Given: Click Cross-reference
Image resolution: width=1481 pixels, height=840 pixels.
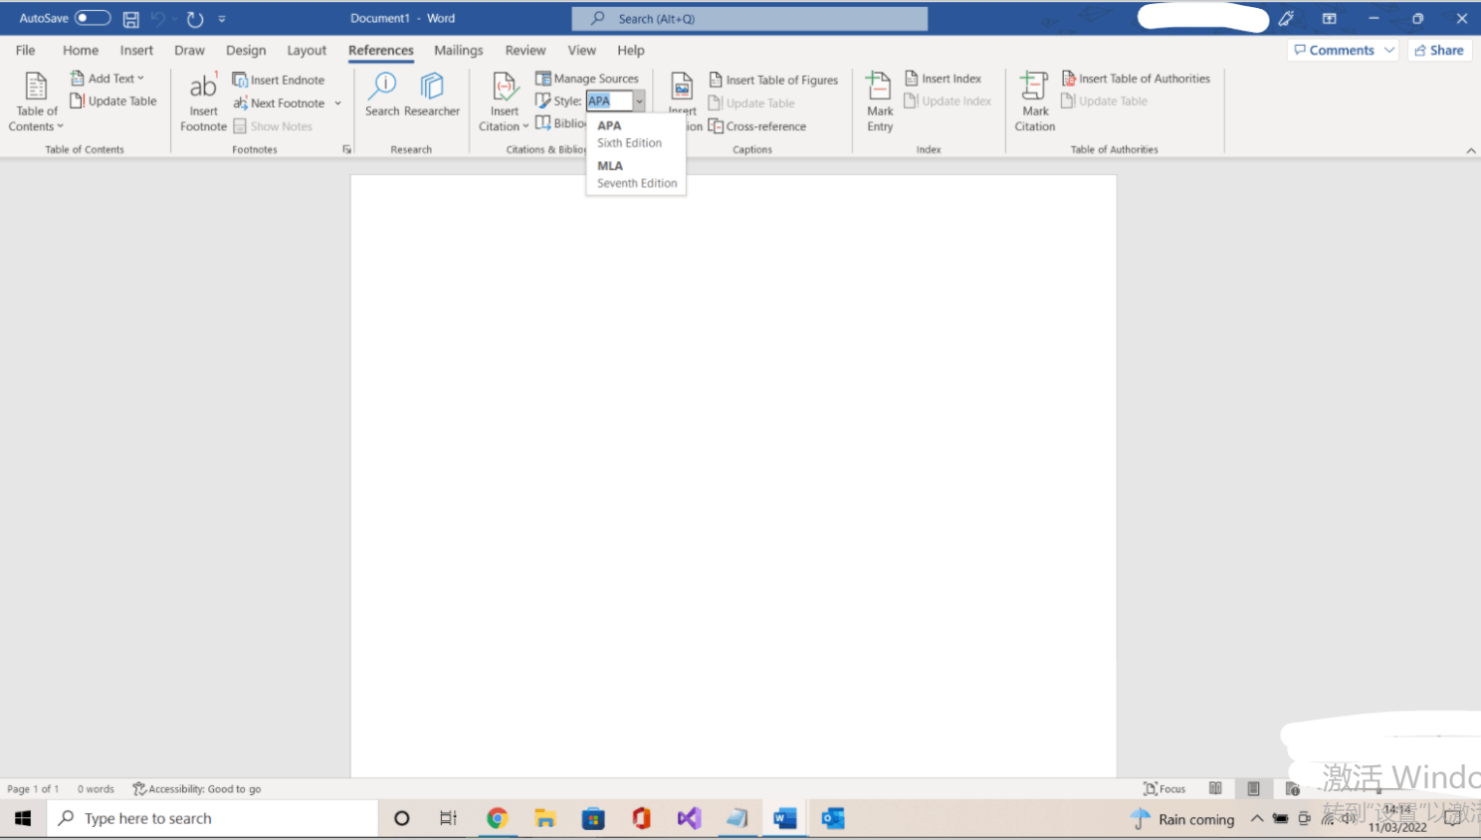Looking at the screenshot, I should click(x=757, y=126).
